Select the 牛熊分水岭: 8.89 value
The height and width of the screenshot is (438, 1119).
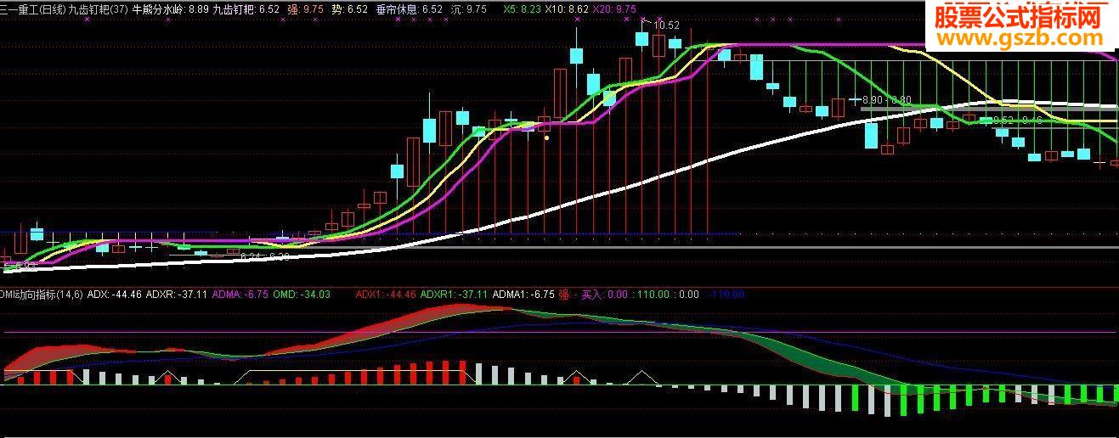coord(170,8)
